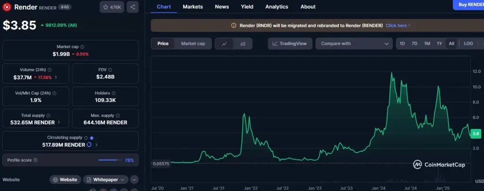Open TradingView chart button
484x191 pixels.
pos(290,44)
